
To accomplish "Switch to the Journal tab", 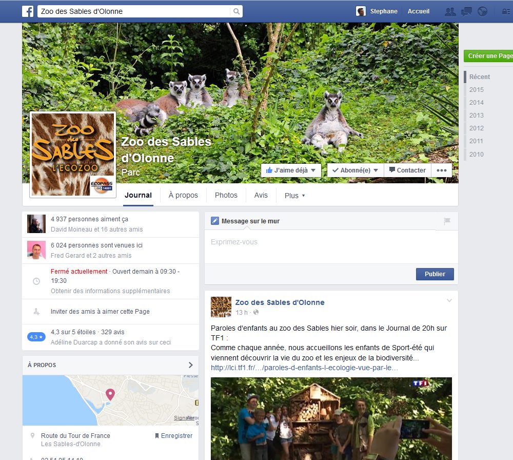I will click(x=138, y=195).
